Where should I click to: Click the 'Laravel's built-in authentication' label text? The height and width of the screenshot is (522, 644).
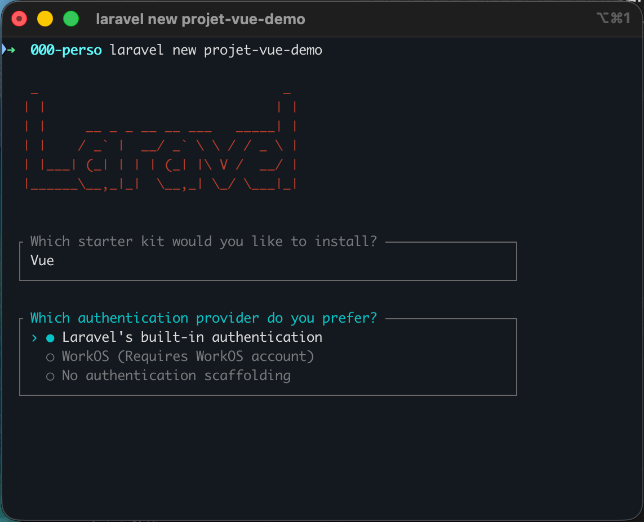192,337
